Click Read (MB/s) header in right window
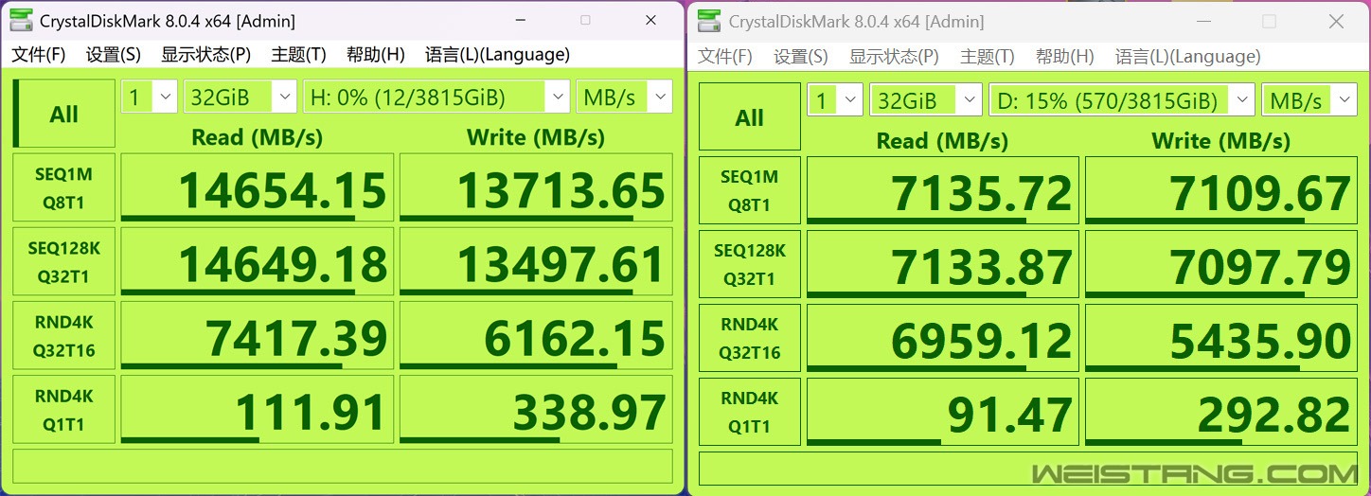This screenshot has width=1371, height=496. (x=942, y=141)
